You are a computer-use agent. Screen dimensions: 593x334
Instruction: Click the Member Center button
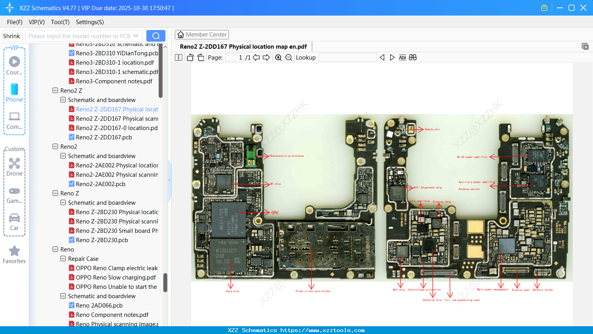202,35
